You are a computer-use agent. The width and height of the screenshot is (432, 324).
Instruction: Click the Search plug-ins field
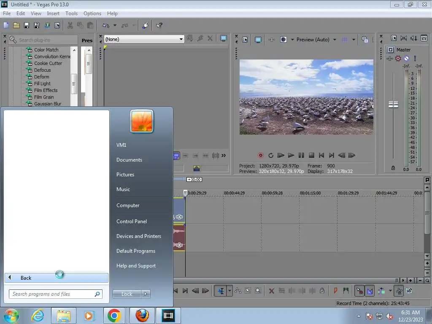pyautogui.click(x=43, y=40)
